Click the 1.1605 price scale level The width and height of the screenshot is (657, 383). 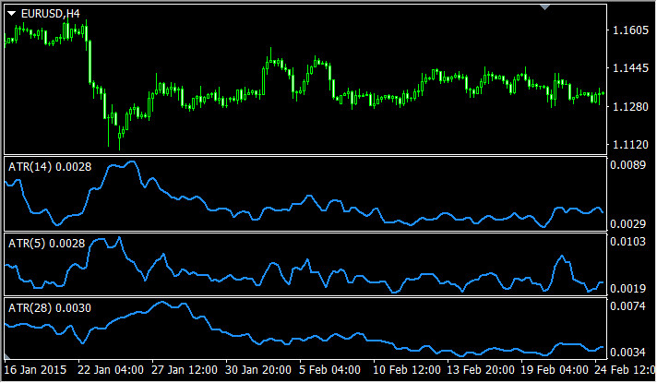click(630, 30)
